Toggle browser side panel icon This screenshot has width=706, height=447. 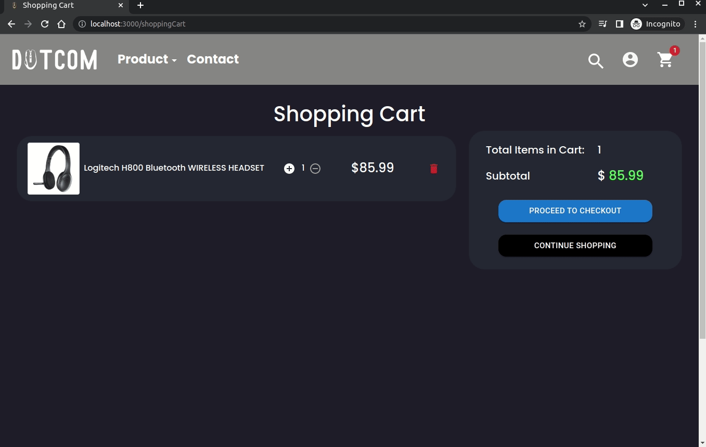pyautogui.click(x=619, y=24)
